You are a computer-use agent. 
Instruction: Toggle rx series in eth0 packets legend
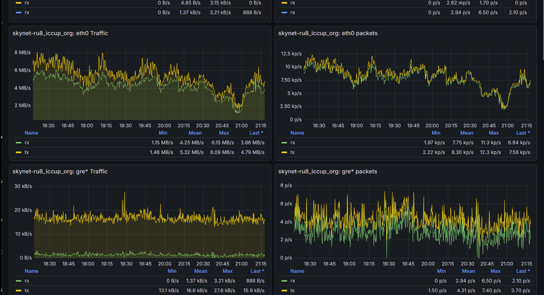tap(293, 143)
